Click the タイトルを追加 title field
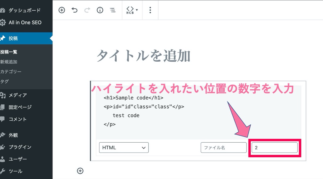 [x=143, y=56]
